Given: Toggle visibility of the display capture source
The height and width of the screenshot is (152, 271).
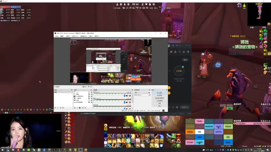Looking at the screenshot, I should (x=89, y=102).
